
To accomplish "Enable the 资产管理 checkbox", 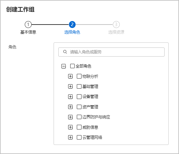I will pos(79,107).
